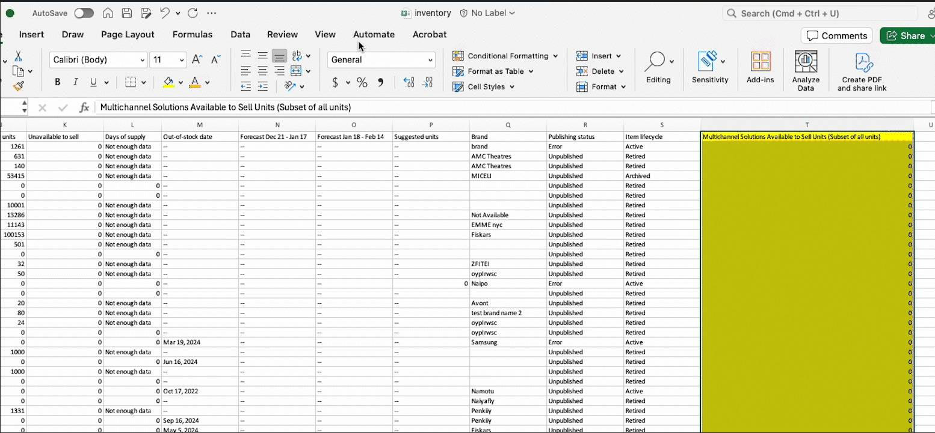Apply percent style
Image resolution: width=935 pixels, height=433 pixels.
362,83
